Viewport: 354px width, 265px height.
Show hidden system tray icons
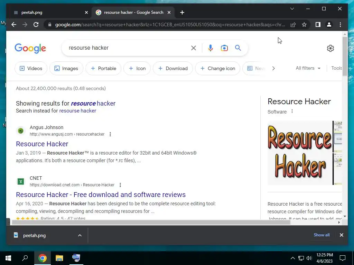click(292, 258)
